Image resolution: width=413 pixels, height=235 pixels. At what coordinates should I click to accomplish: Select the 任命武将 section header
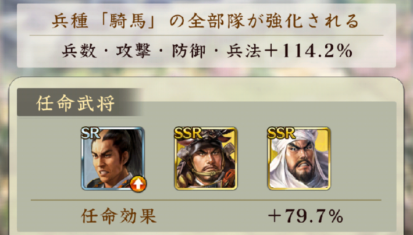(76, 103)
